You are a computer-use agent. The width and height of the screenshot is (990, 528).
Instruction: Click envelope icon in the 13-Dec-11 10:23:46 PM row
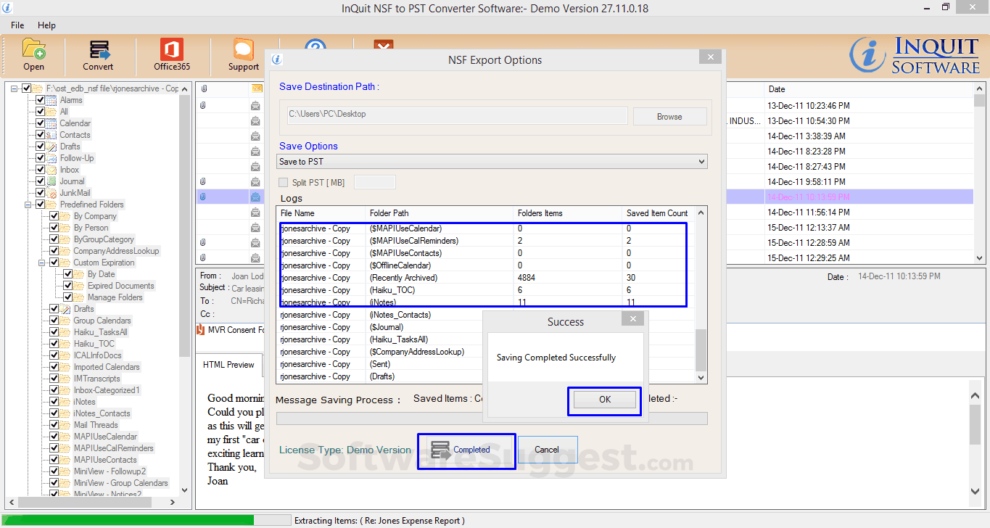click(x=255, y=106)
